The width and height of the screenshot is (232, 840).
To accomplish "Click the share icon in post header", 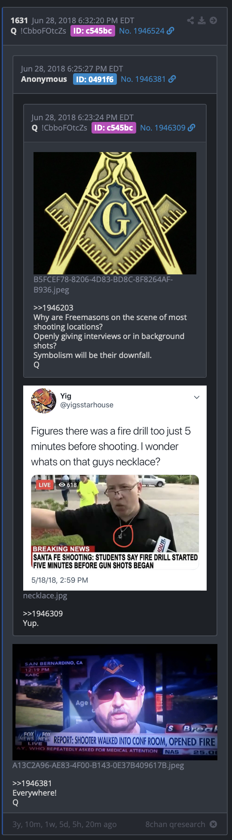I will coord(191,20).
